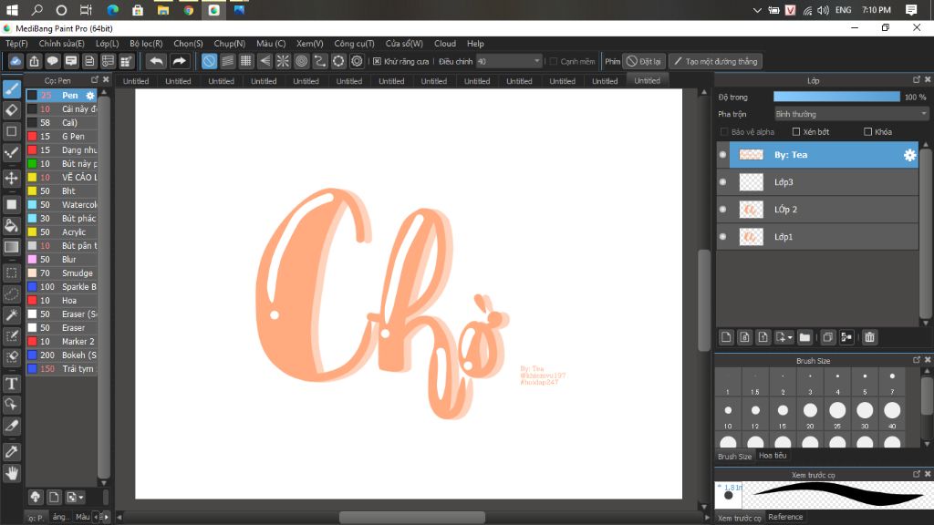Adjust Độ trong opacity slider
934x525 pixels.
pyautogui.click(x=836, y=97)
